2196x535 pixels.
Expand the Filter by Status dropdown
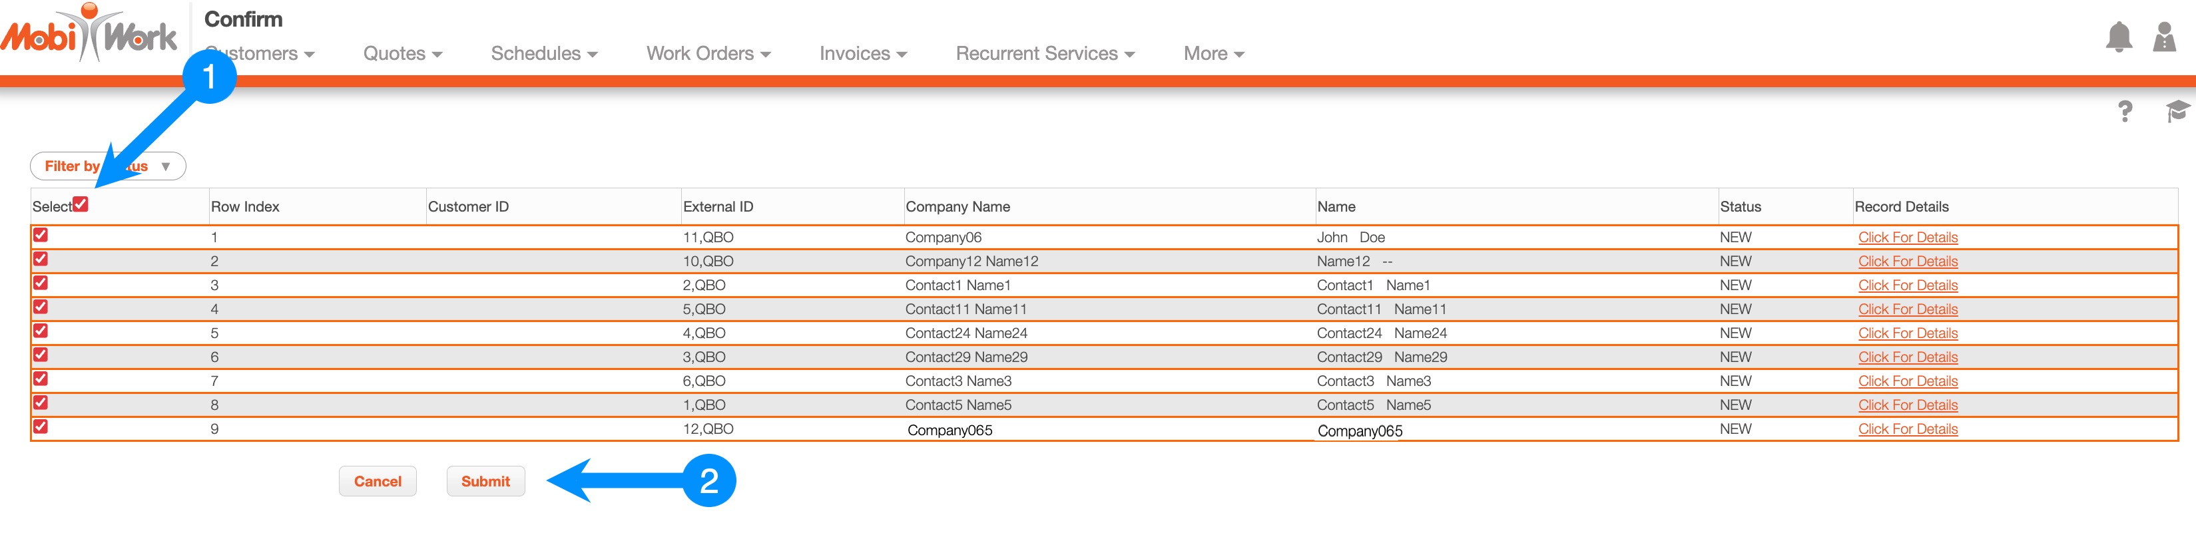[109, 166]
